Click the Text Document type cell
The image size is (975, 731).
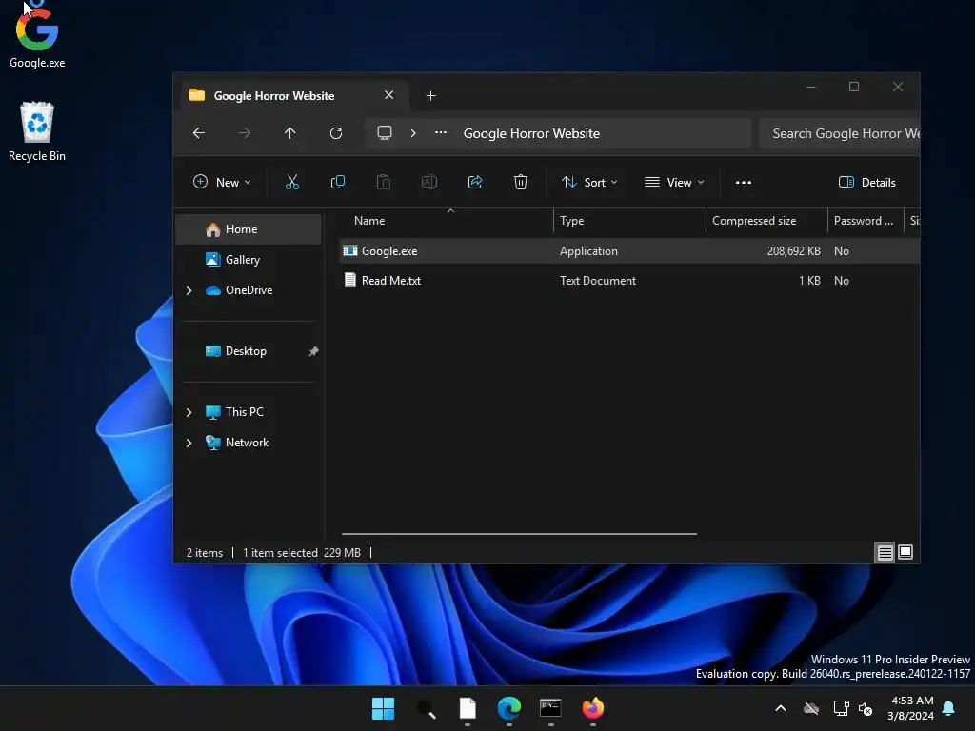pos(598,281)
